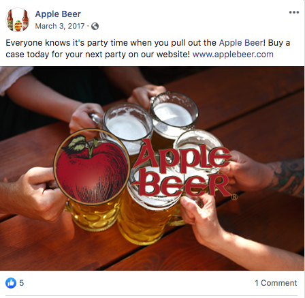
Task: Click the tattooed forearm in the photo
Action: (x=287, y=177)
